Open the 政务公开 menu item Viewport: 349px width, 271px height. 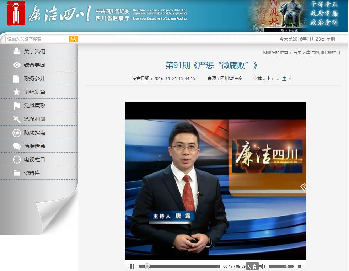(x=34, y=79)
